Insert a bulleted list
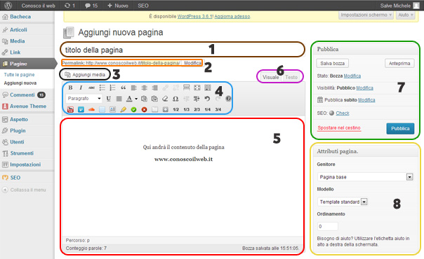The width and height of the screenshot is (424, 259). point(102,87)
